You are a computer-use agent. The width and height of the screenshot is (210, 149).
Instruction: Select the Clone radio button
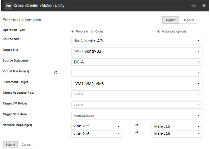pyautogui.click(x=92, y=31)
